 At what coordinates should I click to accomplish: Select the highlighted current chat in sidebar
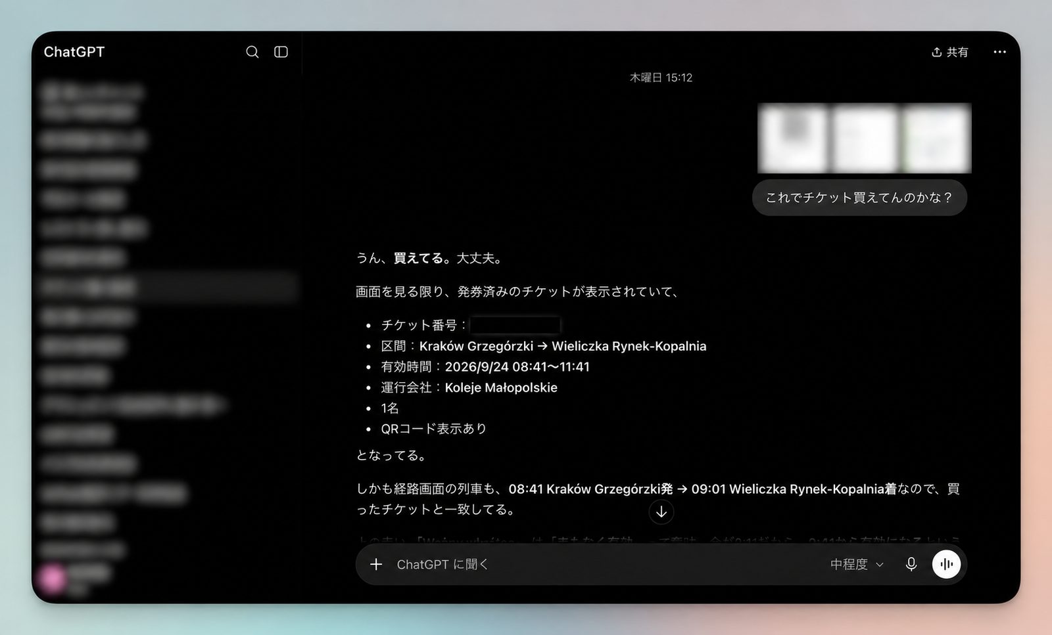(168, 288)
